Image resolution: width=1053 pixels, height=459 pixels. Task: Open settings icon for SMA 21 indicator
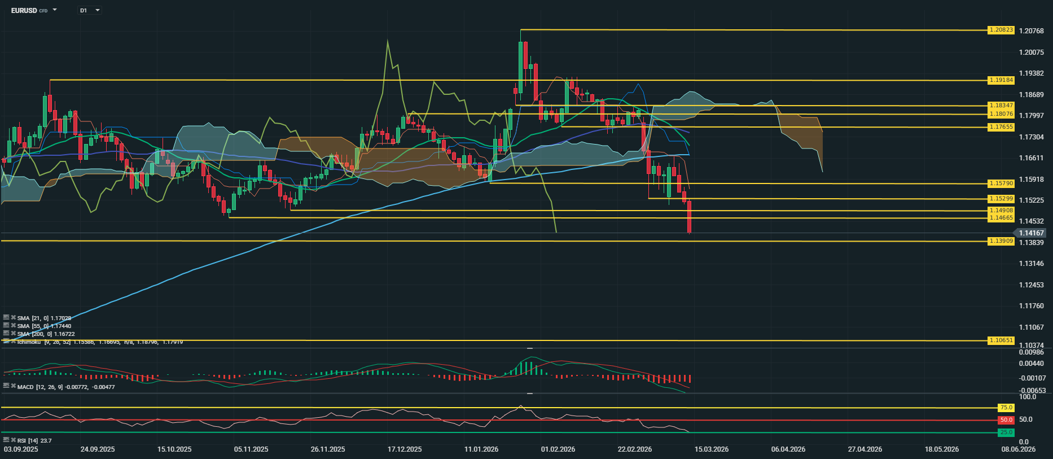click(6, 318)
